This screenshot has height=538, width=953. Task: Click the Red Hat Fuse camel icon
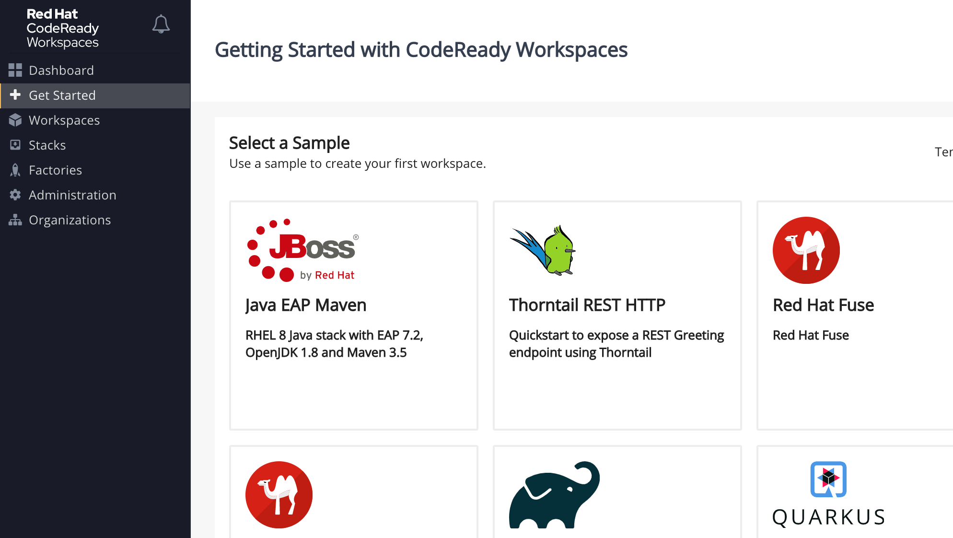807,250
